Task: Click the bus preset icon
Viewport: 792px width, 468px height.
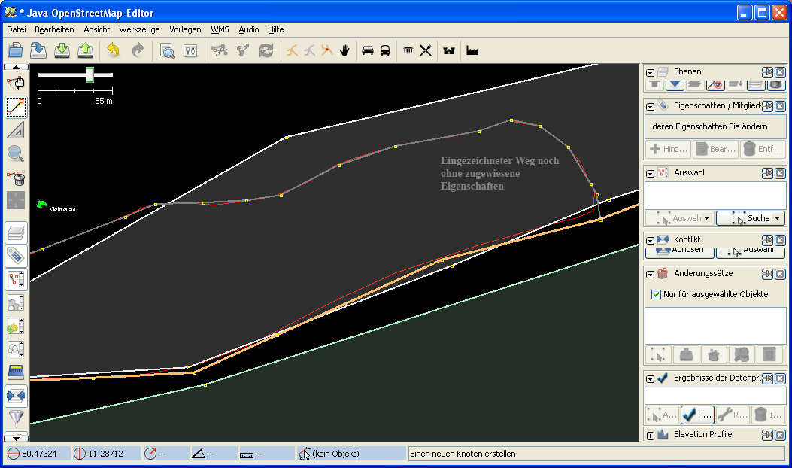Action: pos(385,50)
